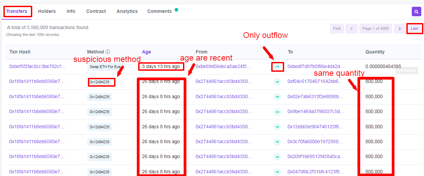Image resolution: width=424 pixels, height=176 pixels.
Task: Go to previous page with left chevron
Action: coord(352,28)
